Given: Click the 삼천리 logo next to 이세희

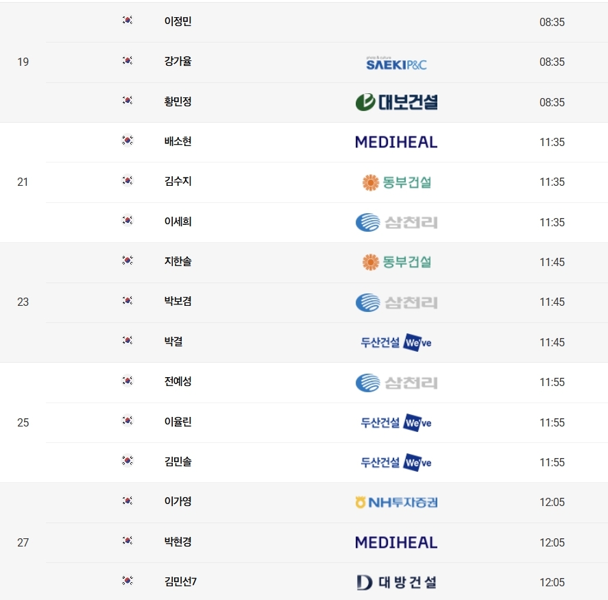Looking at the screenshot, I should tap(396, 222).
